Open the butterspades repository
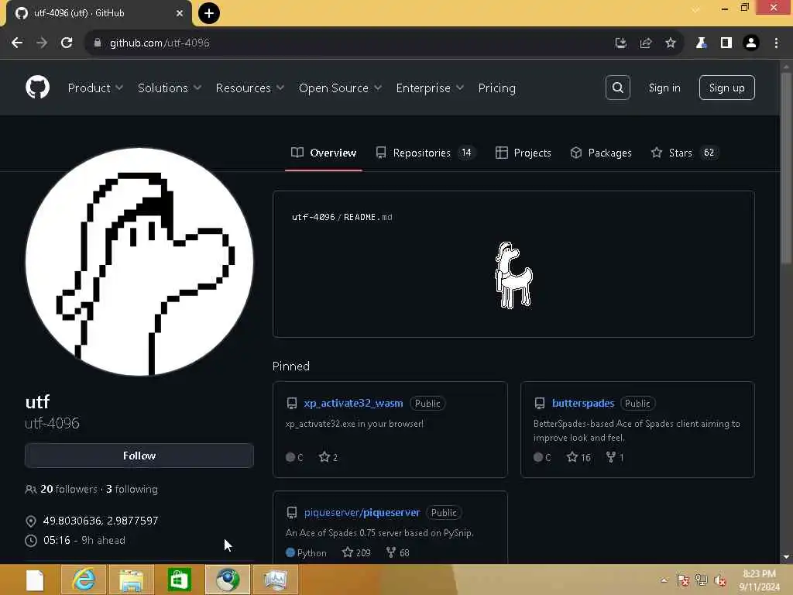793x595 pixels. (x=583, y=403)
